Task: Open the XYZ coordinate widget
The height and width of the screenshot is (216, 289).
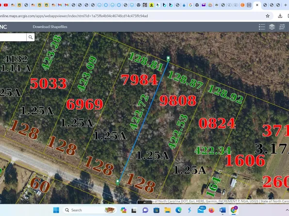Action: [x=282, y=27]
